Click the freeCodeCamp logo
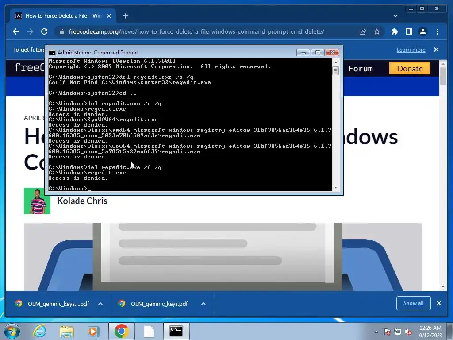Viewport: 453px width, 340px height. point(29,68)
